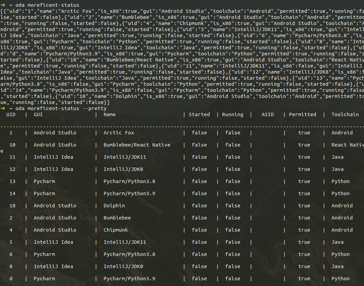
Task: Click the Started column header
Action: [199, 114]
